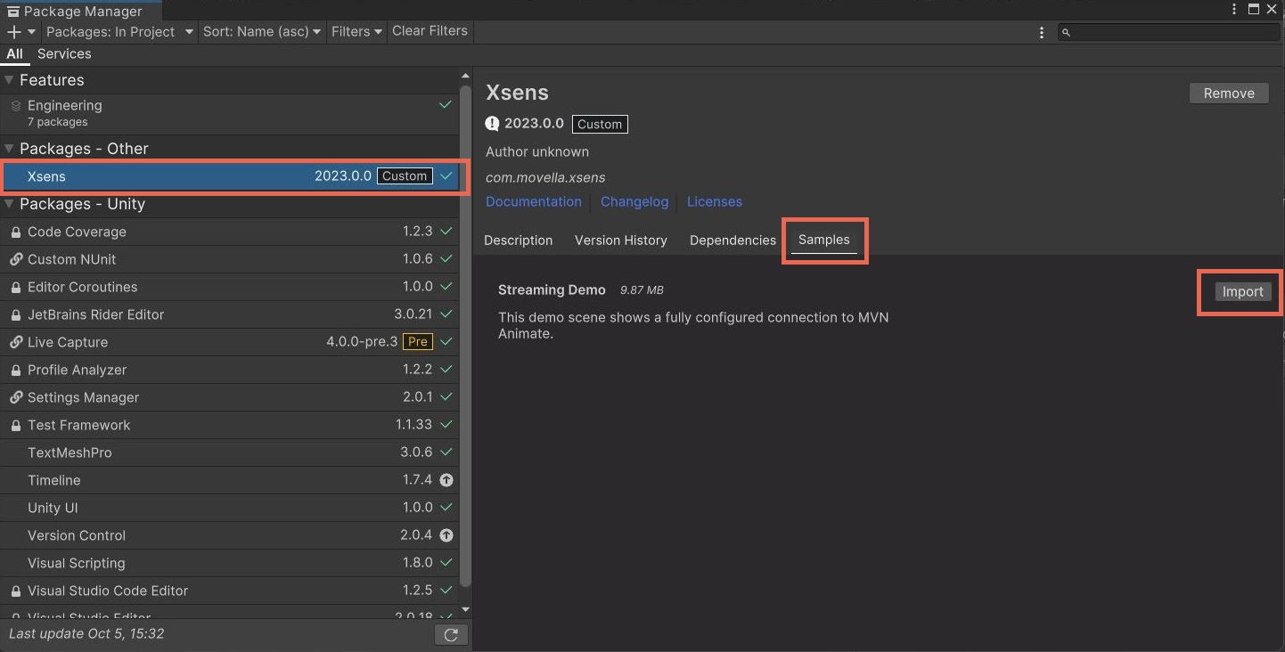
Task: Import the Streaming Demo sample
Action: pos(1241,291)
